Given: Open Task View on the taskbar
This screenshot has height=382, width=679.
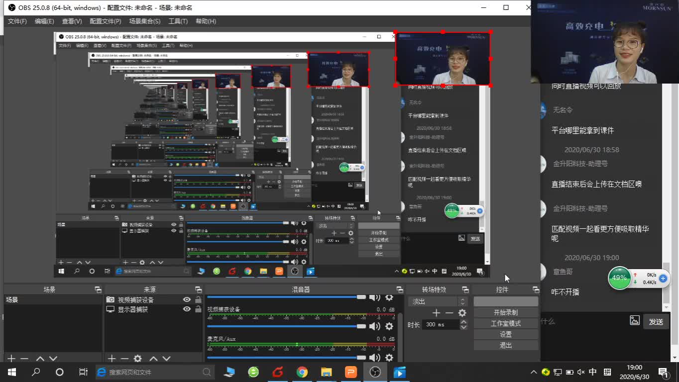Looking at the screenshot, I should (x=83, y=372).
